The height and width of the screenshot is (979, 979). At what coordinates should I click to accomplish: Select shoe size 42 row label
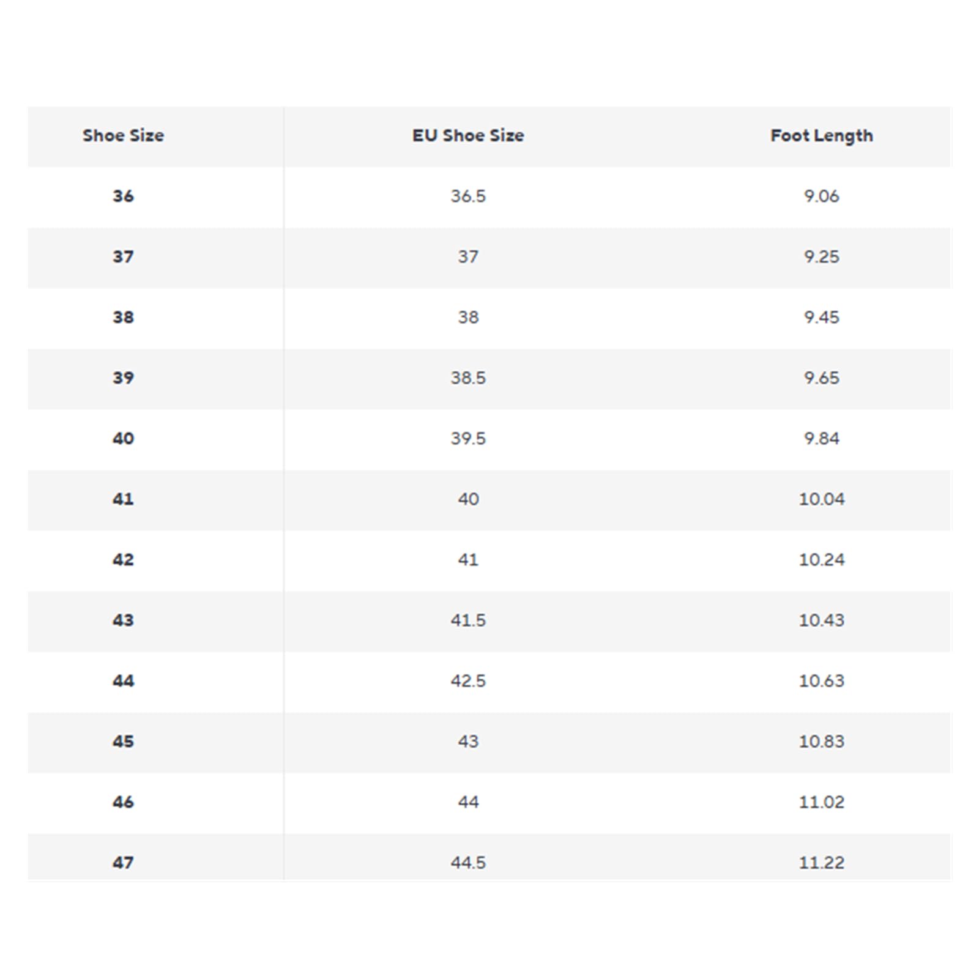pyautogui.click(x=123, y=559)
